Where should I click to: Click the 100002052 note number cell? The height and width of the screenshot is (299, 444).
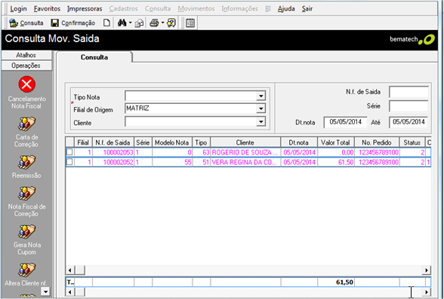[113, 162]
